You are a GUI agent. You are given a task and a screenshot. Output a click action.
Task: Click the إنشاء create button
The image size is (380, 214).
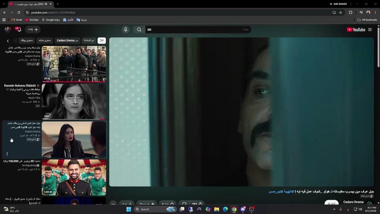pos(33,29)
